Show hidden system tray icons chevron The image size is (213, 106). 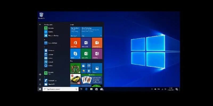(x=152, y=89)
